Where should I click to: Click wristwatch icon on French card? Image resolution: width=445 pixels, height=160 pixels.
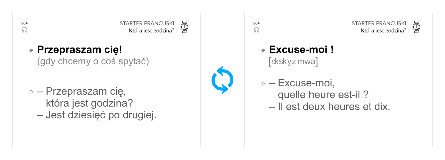click(x=416, y=27)
